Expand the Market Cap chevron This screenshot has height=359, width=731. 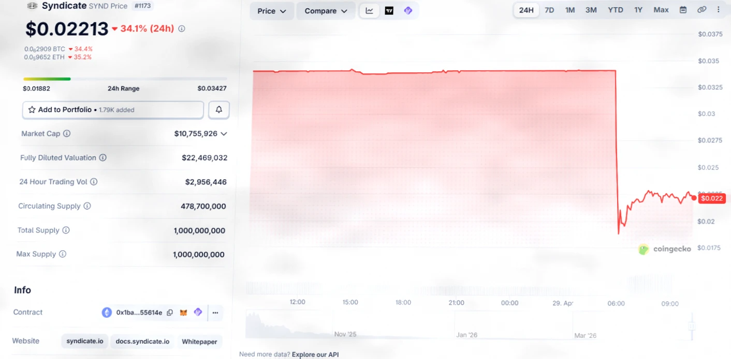[224, 134]
